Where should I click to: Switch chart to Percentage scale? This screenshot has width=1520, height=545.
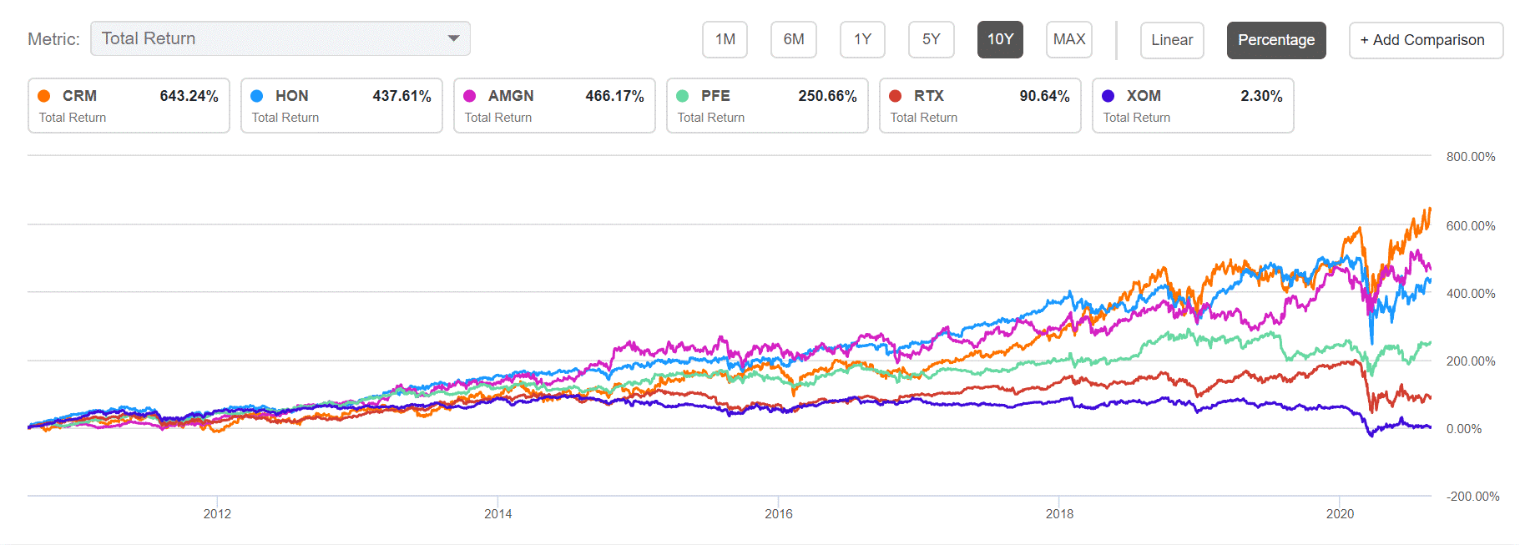(1276, 40)
